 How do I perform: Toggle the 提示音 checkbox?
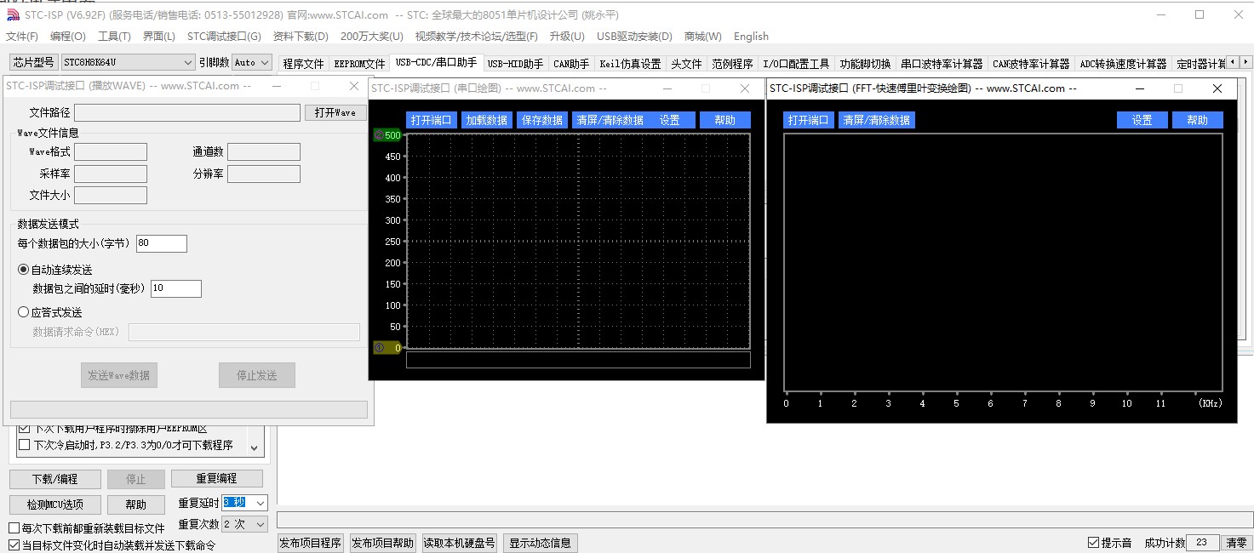(1094, 543)
